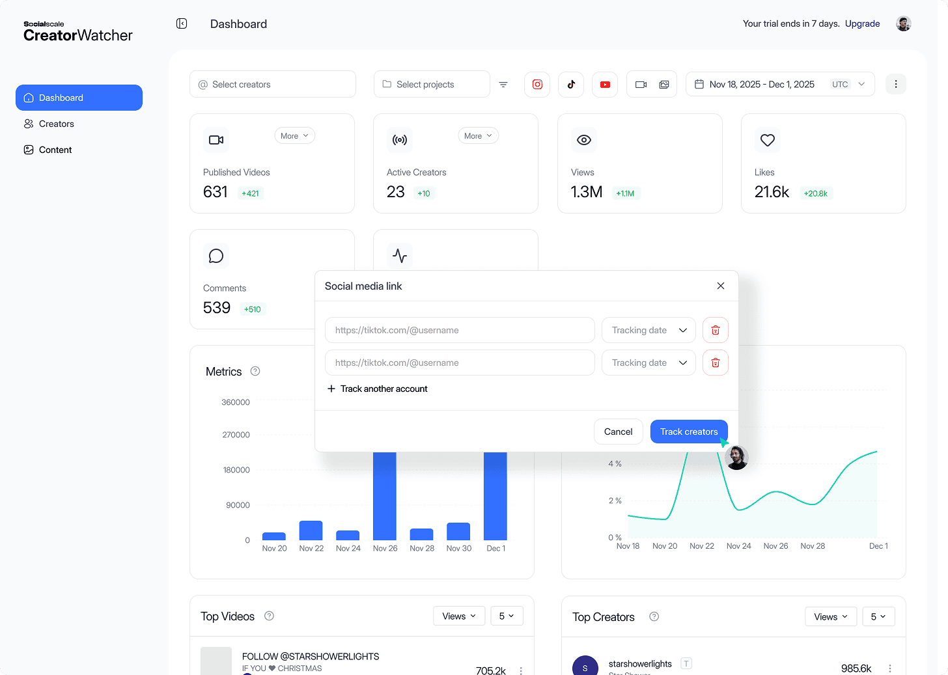
Task: Click Upgrade link in trial notice
Action: 862,23
